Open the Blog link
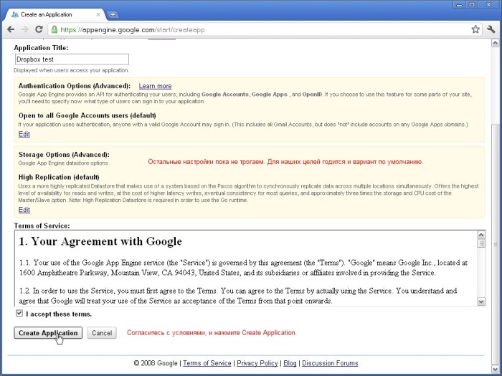 [290, 363]
